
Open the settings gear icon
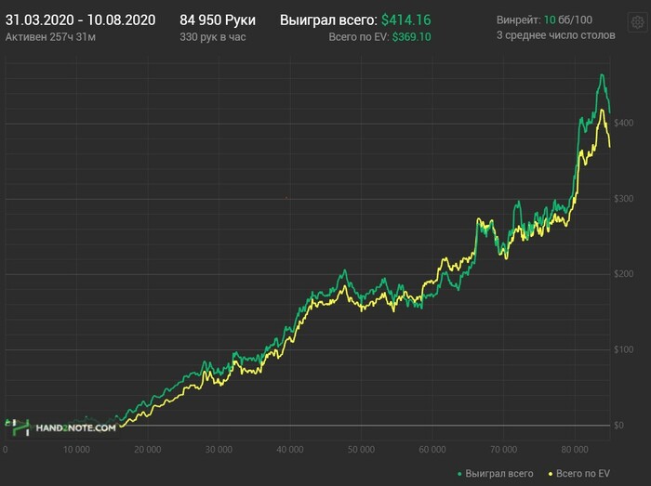click(x=637, y=22)
